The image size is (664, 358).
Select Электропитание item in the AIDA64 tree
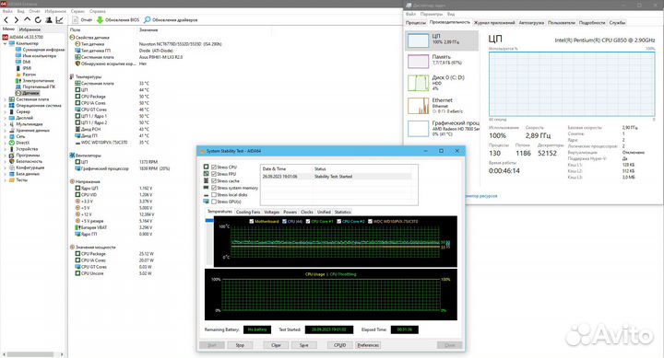click(x=35, y=80)
